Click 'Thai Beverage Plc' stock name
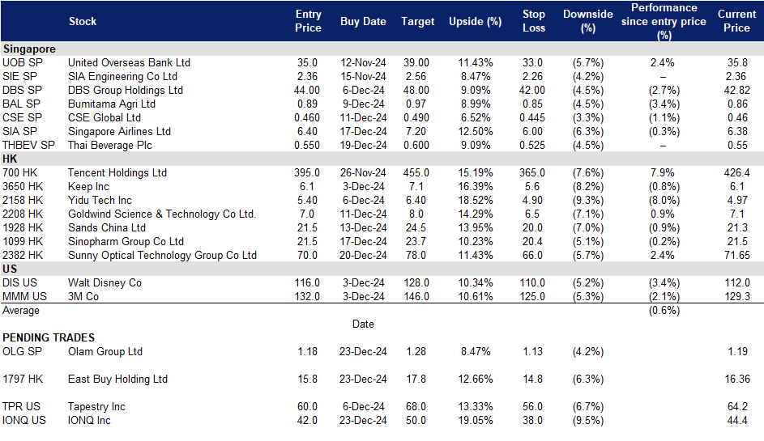Viewport: 764px width, 441px height. [110, 145]
